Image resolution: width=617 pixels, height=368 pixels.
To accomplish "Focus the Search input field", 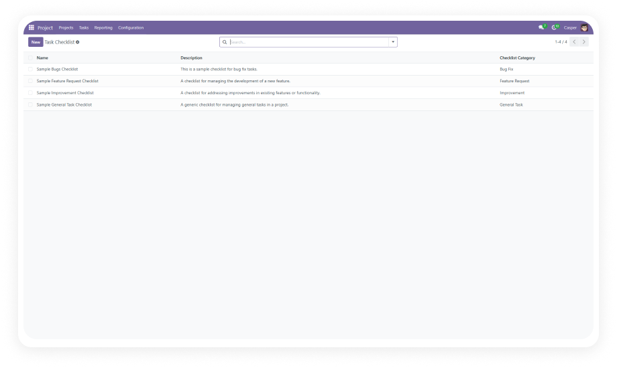I will 309,42.
